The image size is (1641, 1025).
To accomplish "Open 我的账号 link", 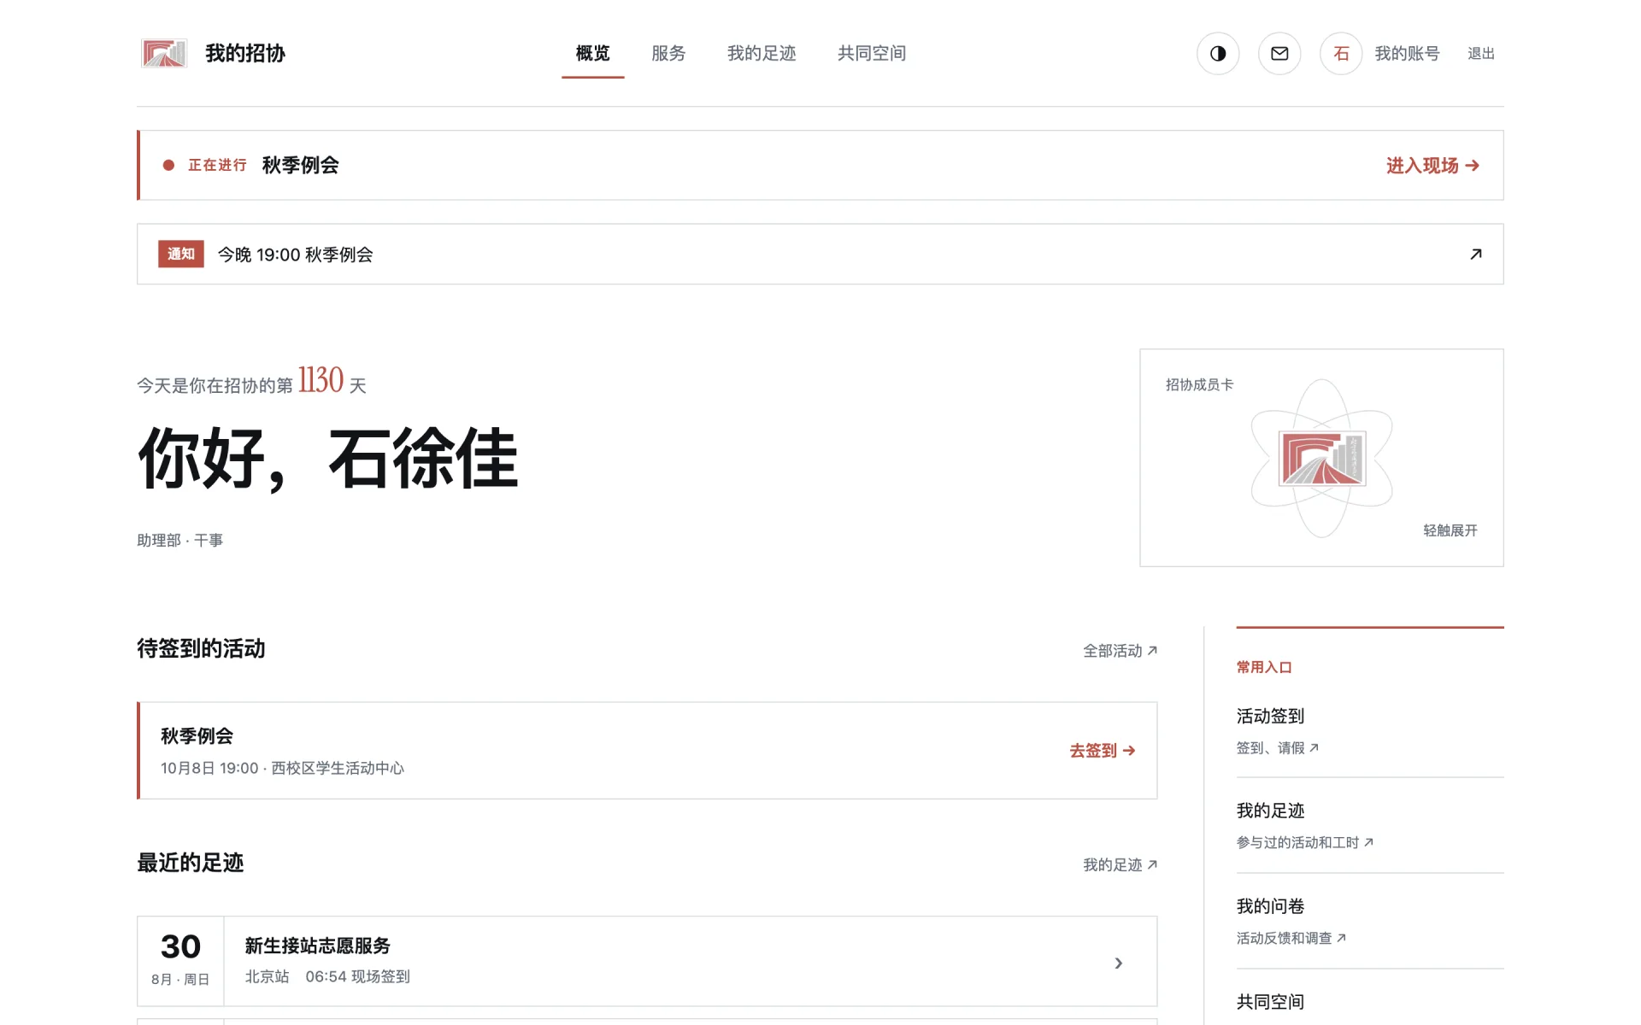I will click(x=1407, y=54).
